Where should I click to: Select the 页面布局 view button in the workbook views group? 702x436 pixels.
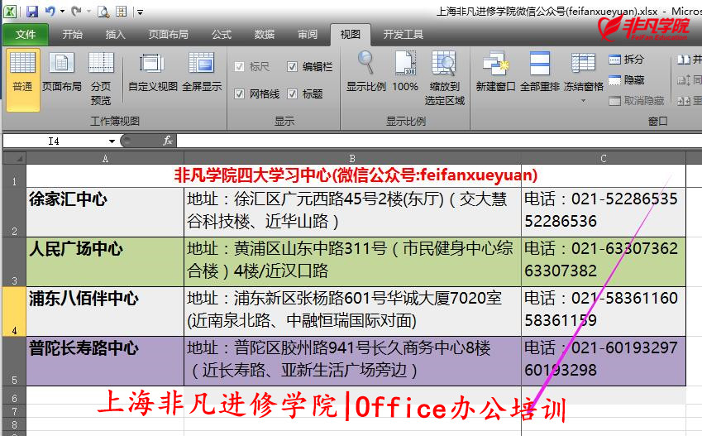click(x=62, y=72)
